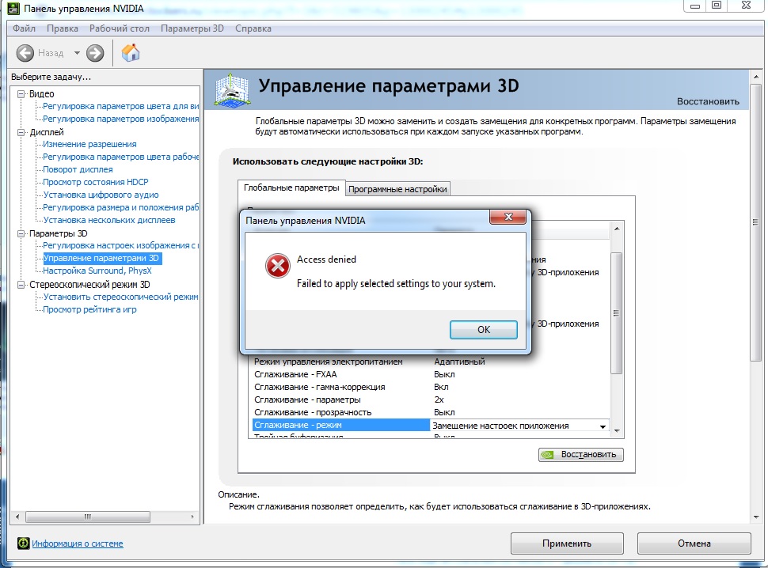Click settings list vertical scrollbar thumb

pyautogui.click(x=617, y=313)
